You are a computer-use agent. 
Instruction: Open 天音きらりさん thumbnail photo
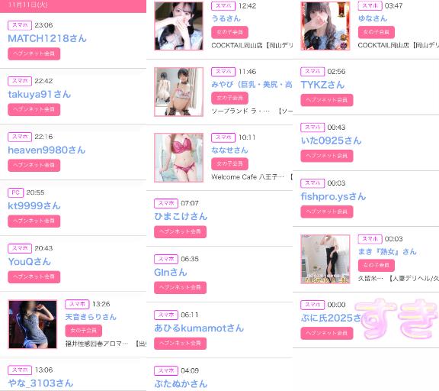click(33, 325)
